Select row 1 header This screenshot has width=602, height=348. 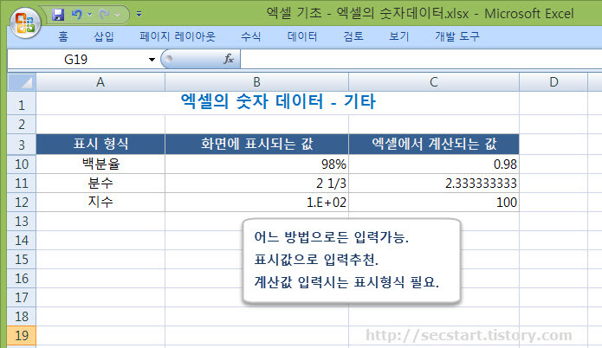[x=22, y=103]
